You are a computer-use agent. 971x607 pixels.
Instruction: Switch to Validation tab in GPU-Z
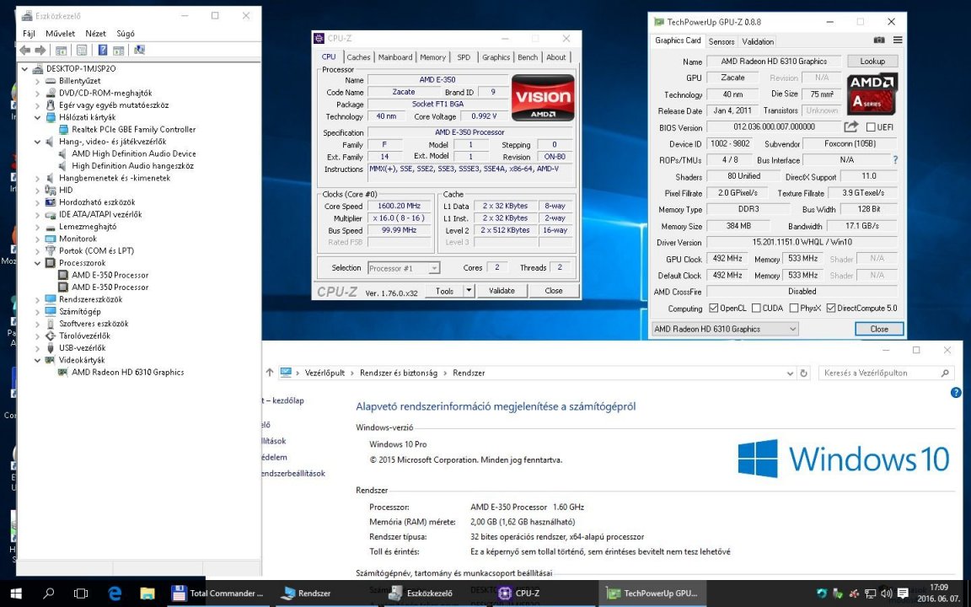pyautogui.click(x=758, y=41)
